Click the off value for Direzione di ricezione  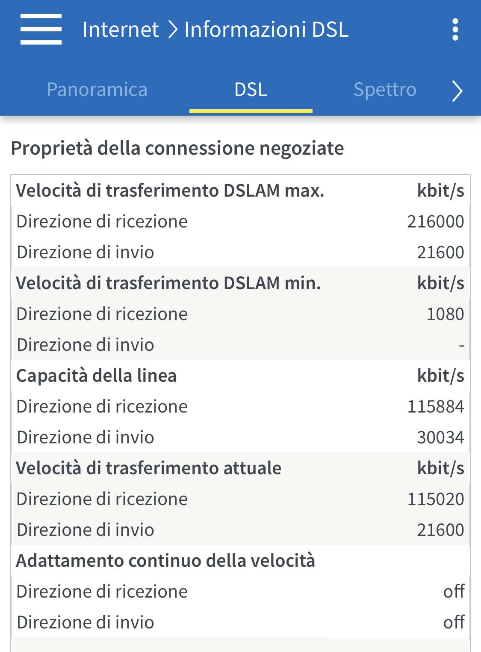point(454,592)
